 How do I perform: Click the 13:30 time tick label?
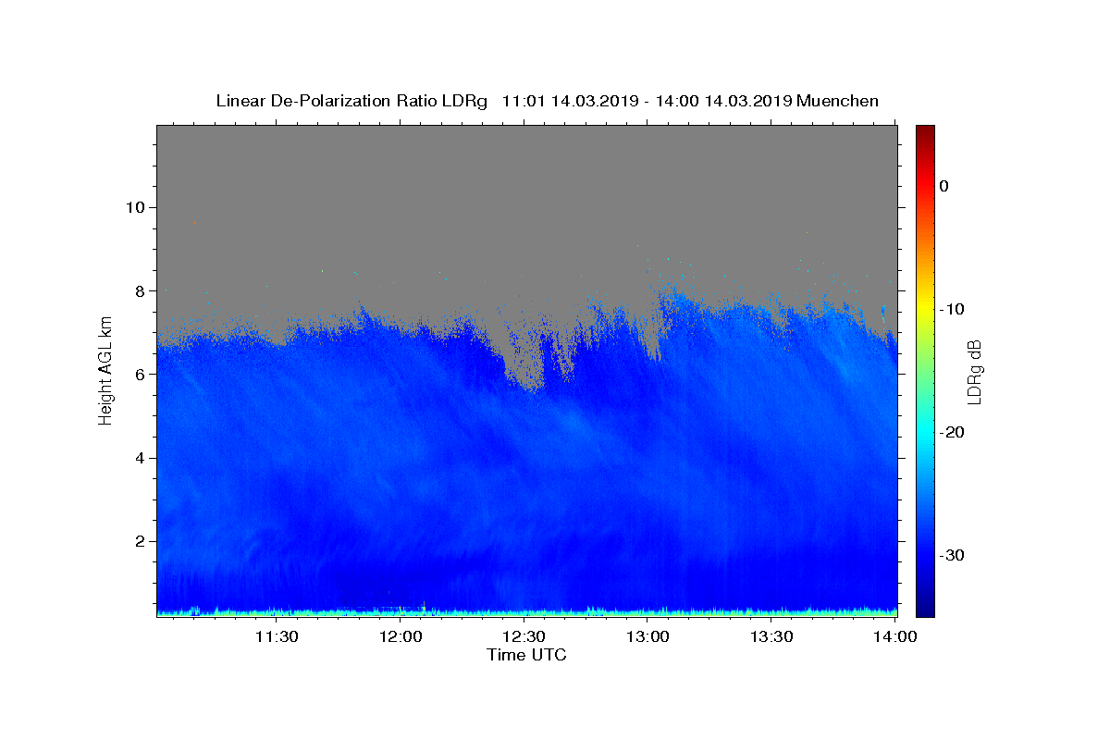(x=772, y=636)
